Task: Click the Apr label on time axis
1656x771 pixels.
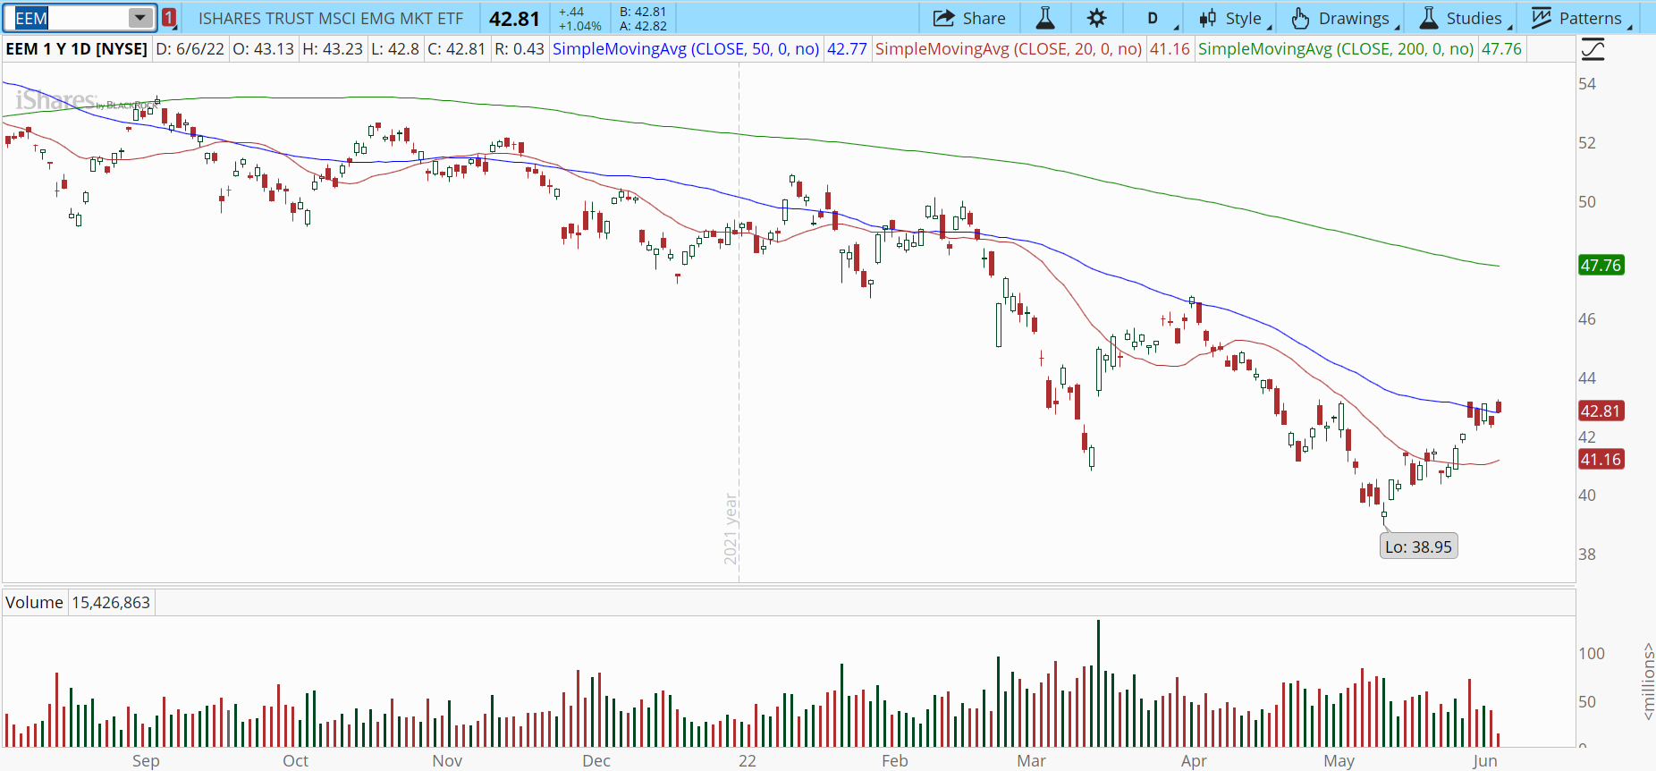Action: click(1194, 761)
